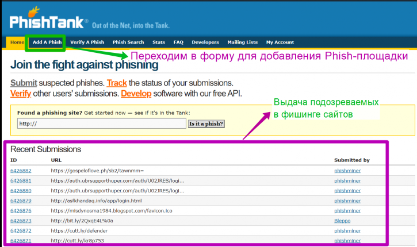The image size is (417, 247).
Task: Open the FAQ page
Action: pos(178,43)
